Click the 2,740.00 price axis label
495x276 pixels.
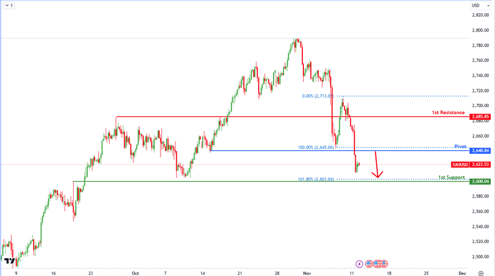480,75
